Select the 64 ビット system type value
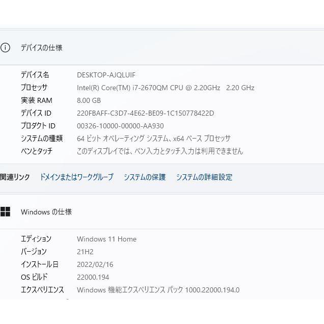 (x=153, y=139)
